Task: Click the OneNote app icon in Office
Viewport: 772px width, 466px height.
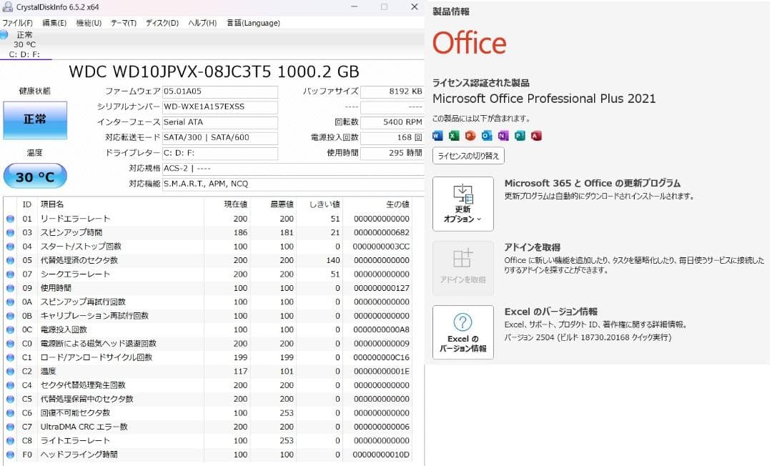Action: (503, 136)
